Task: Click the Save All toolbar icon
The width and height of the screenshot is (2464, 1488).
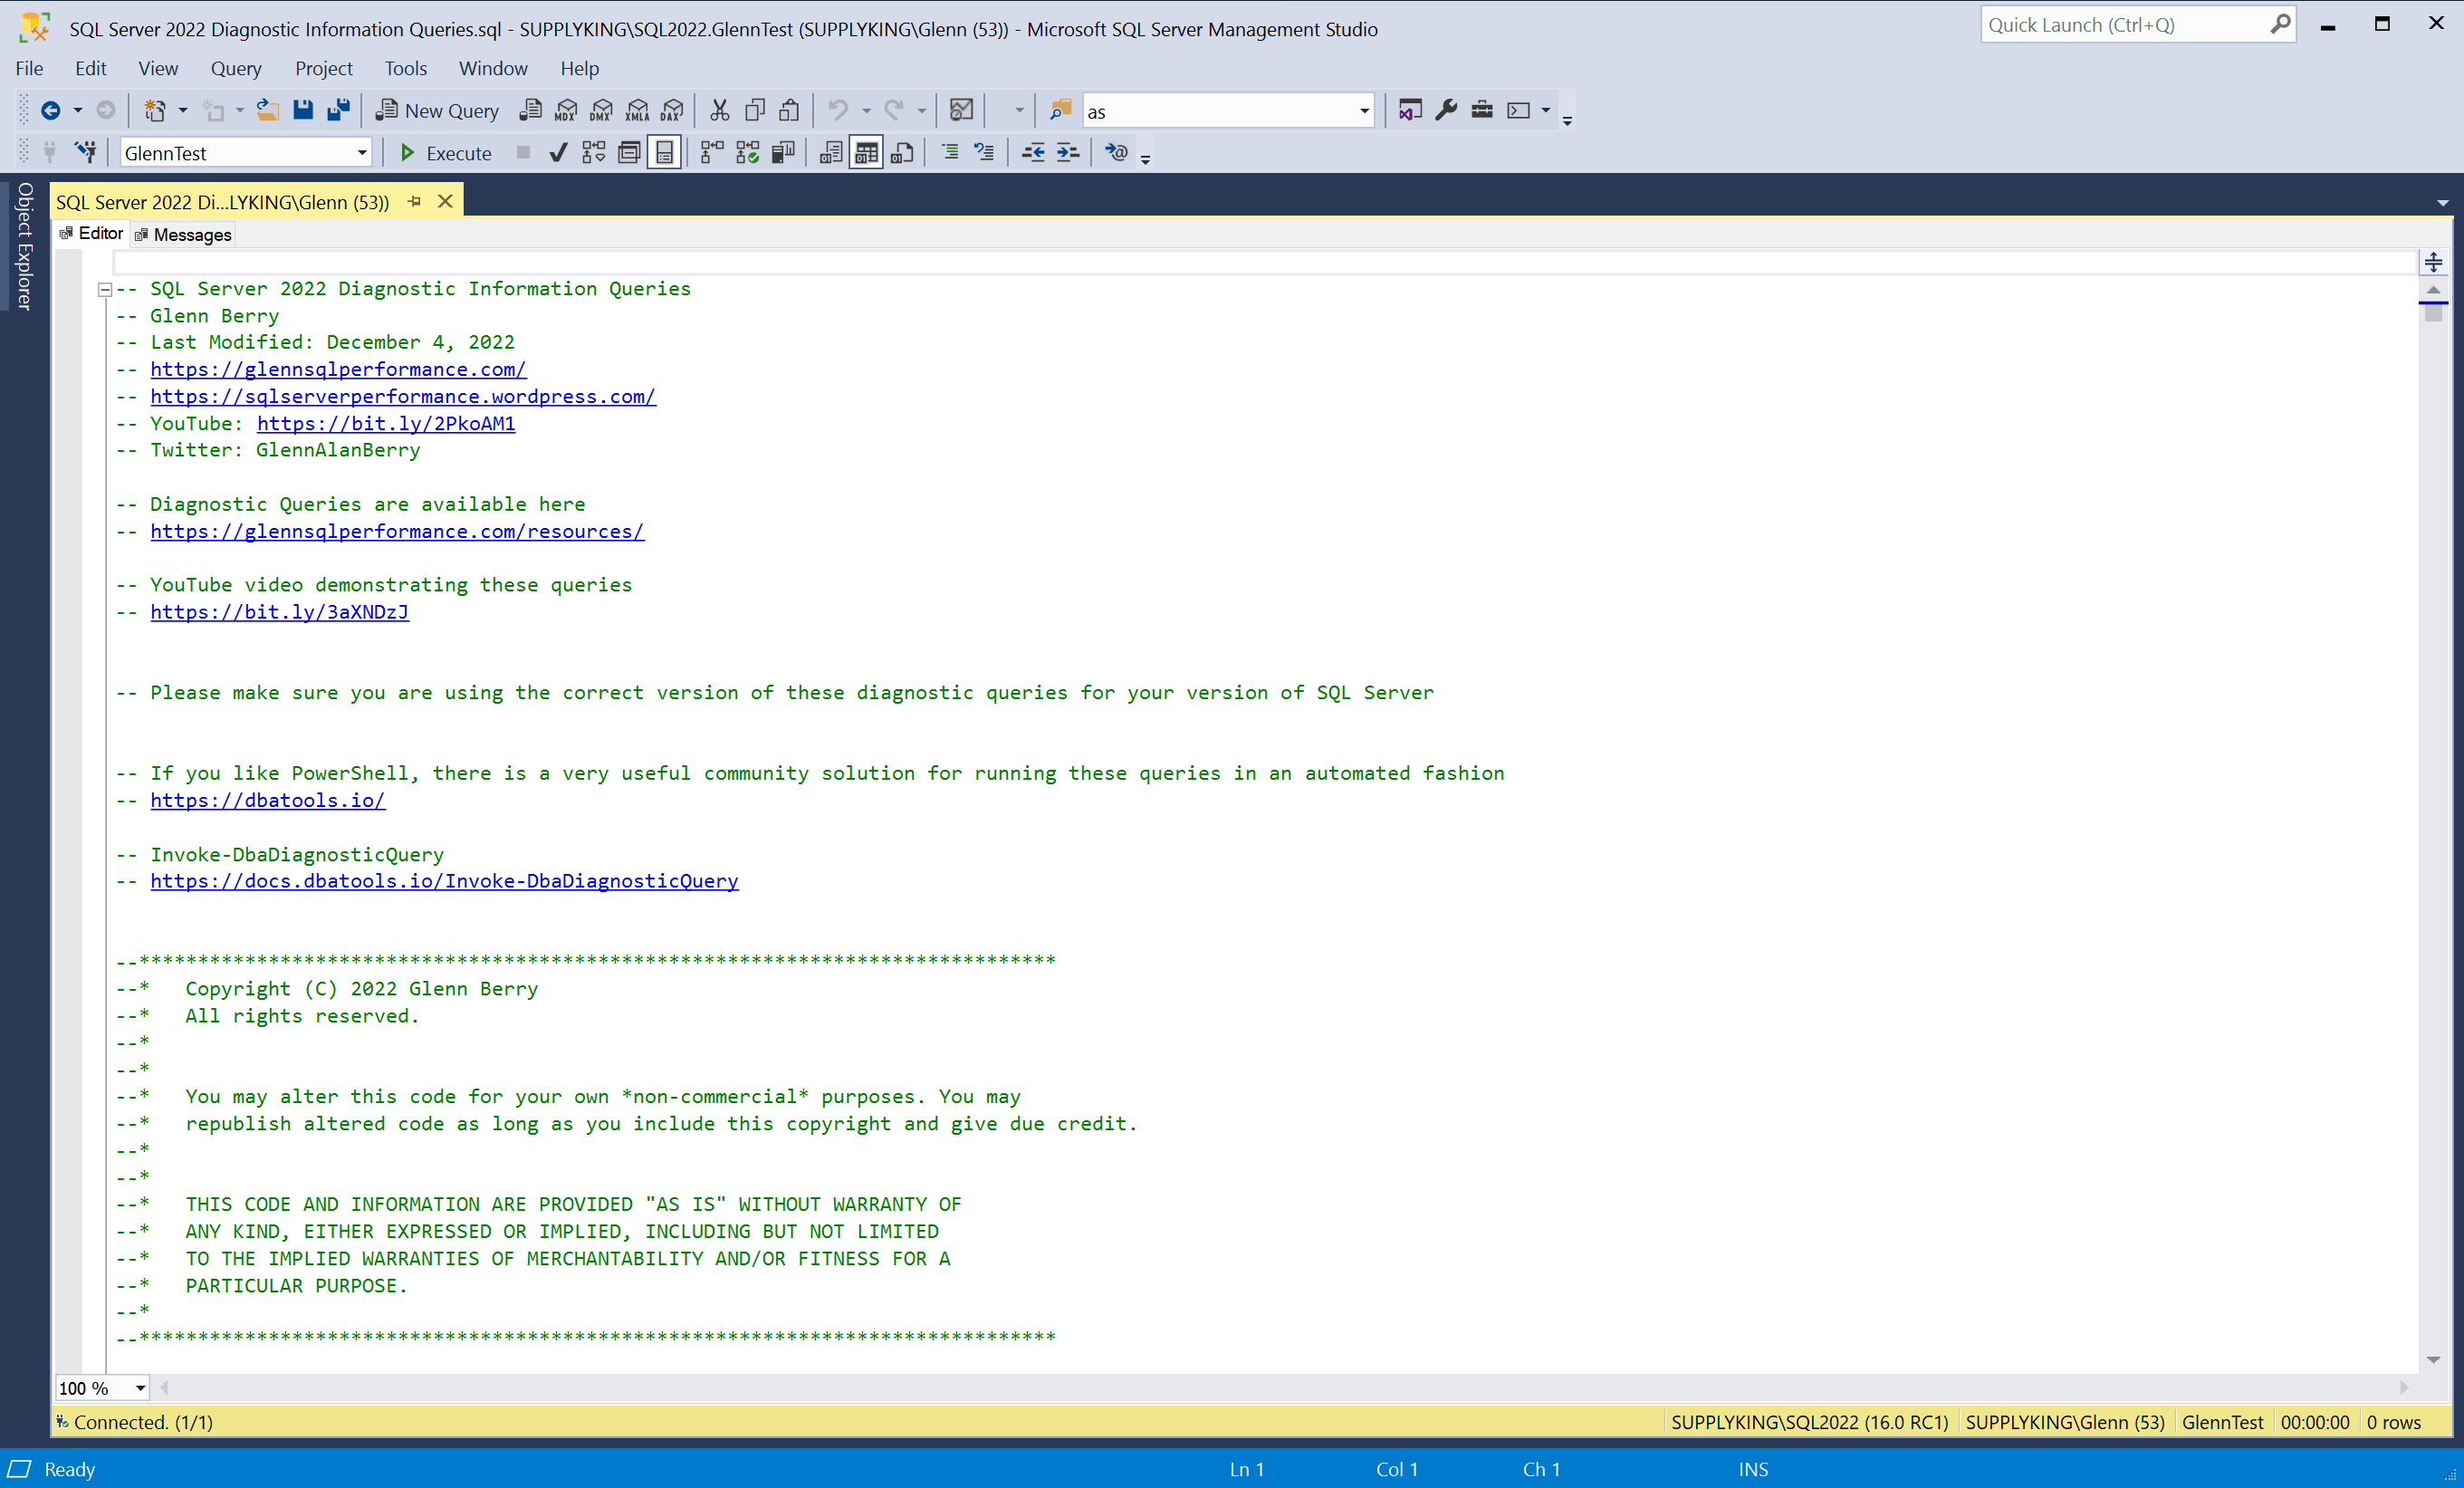Action: [339, 110]
